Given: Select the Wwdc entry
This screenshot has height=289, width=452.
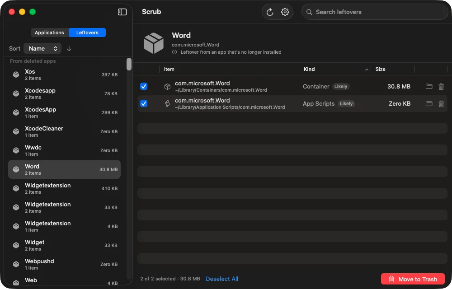Looking at the screenshot, I should click(65, 150).
